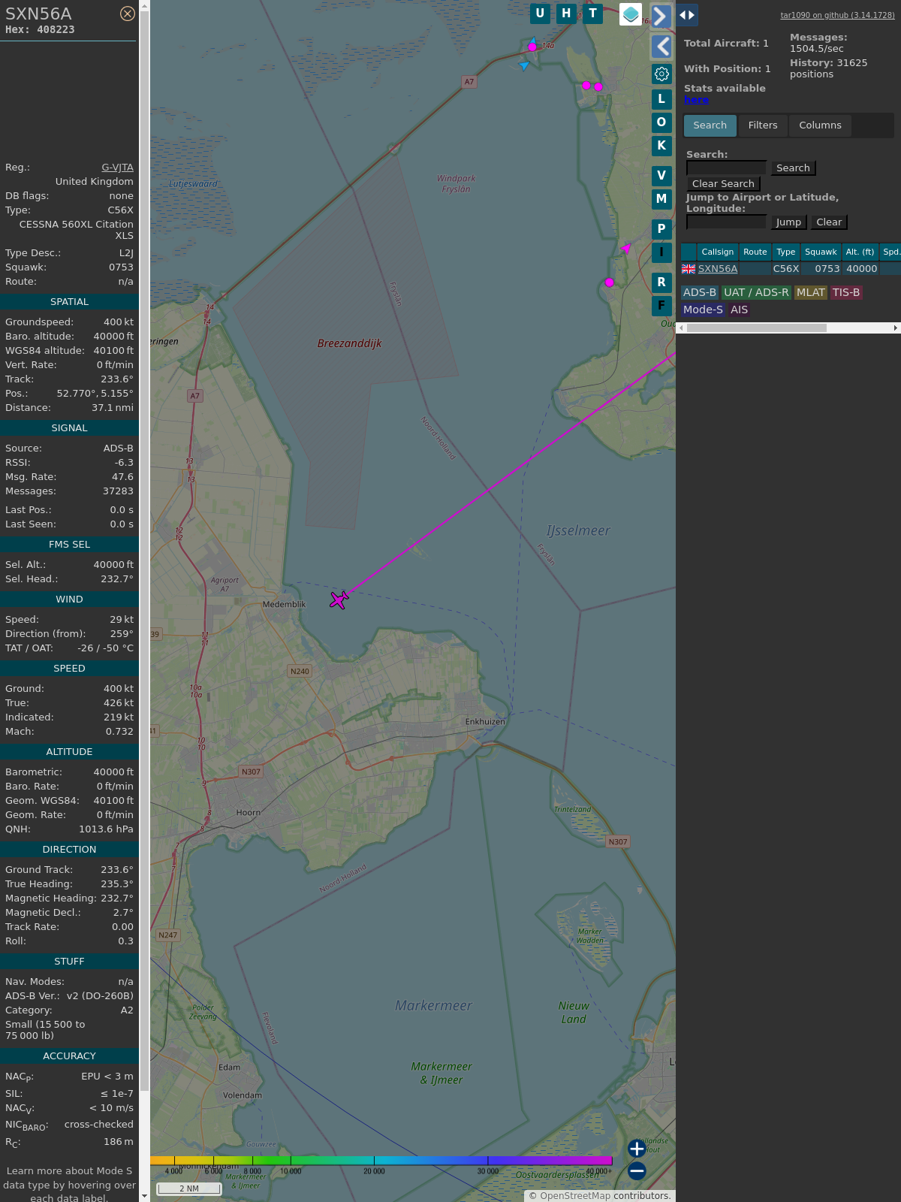
Task: Toggle the I map button
Action: (661, 252)
